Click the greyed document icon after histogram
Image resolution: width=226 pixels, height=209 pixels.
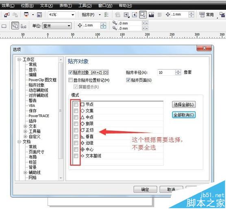click(160, 15)
